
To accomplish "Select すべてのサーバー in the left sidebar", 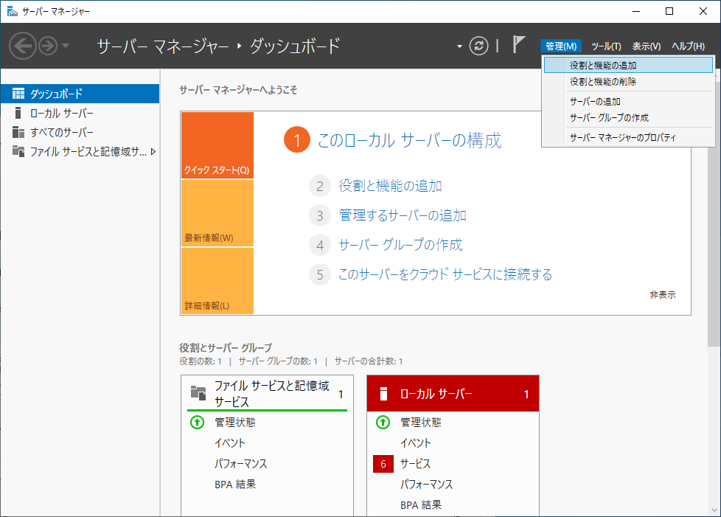I will [x=80, y=133].
